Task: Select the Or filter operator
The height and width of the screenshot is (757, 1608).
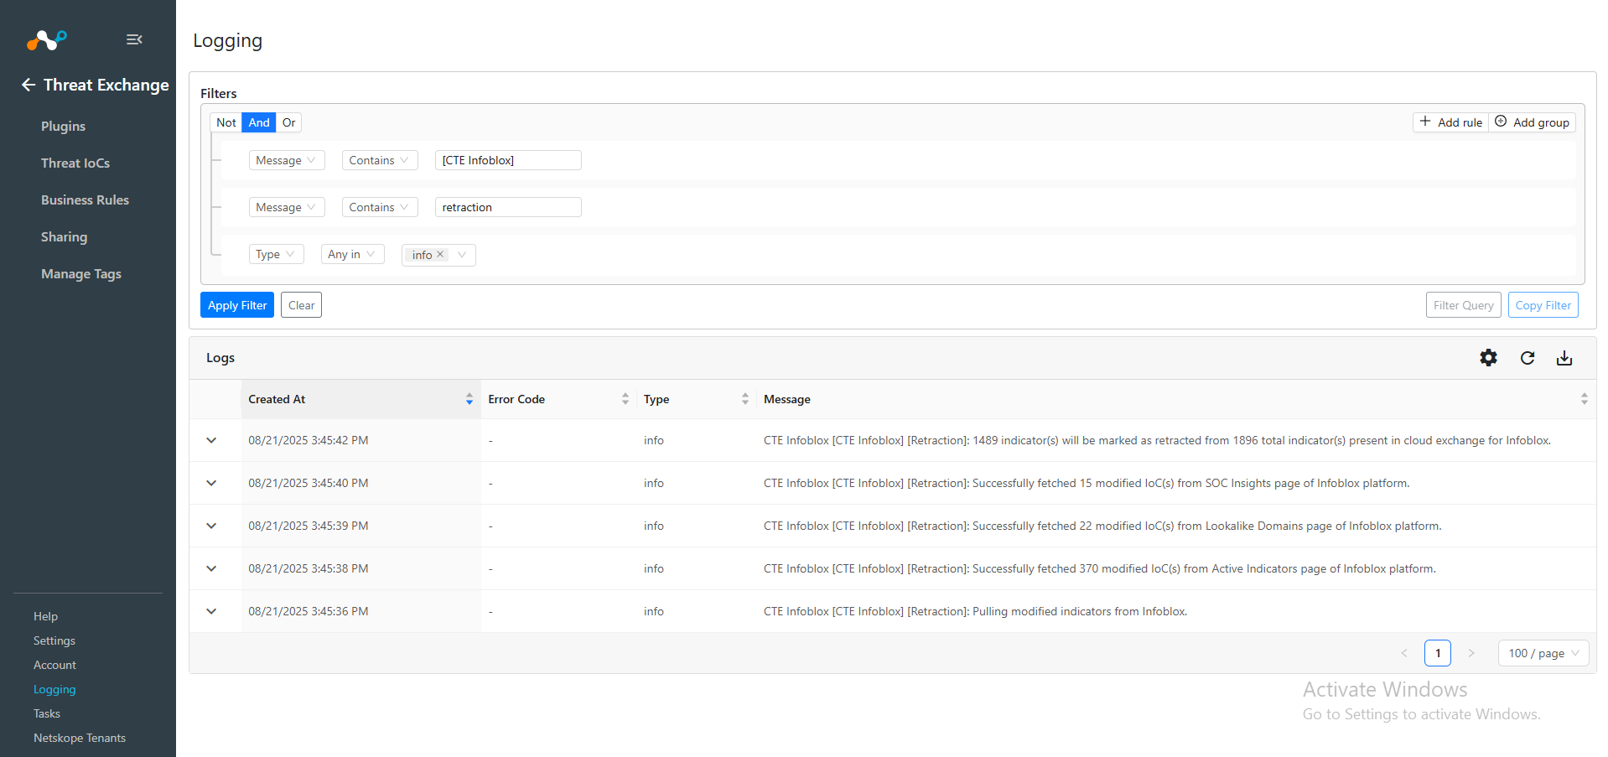Action: pos(288,122)
